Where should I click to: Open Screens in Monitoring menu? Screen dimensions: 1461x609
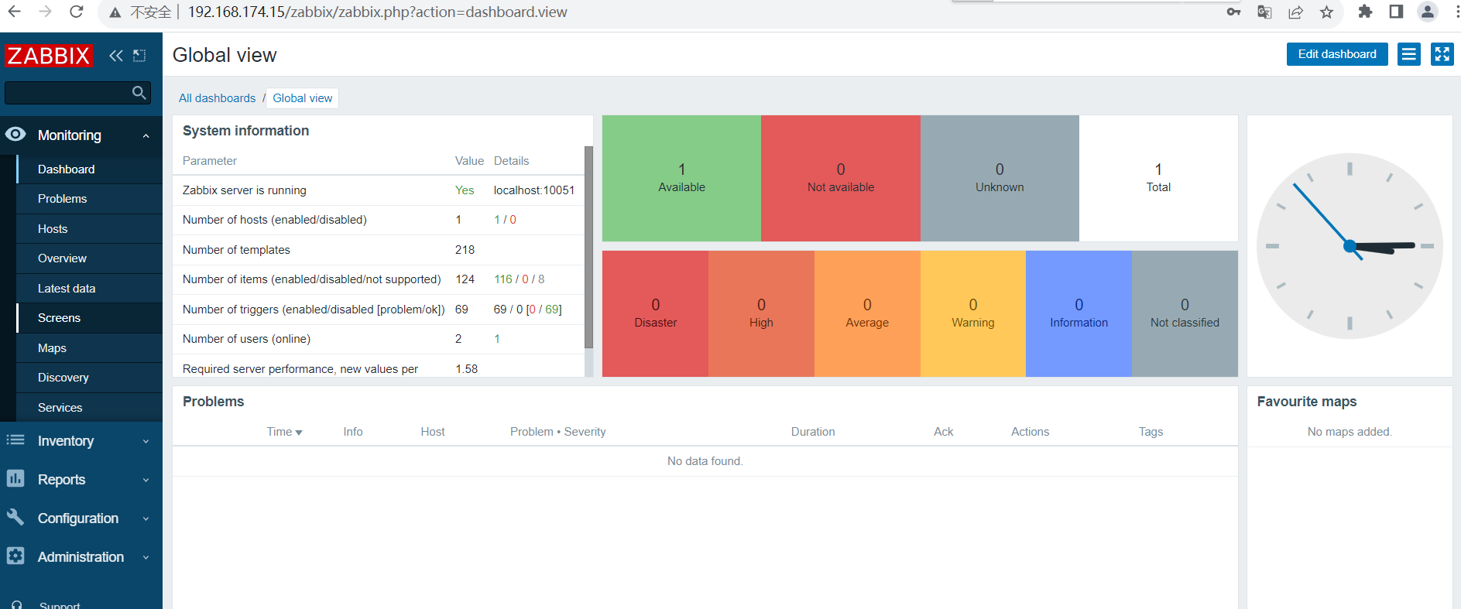point(90,318)
